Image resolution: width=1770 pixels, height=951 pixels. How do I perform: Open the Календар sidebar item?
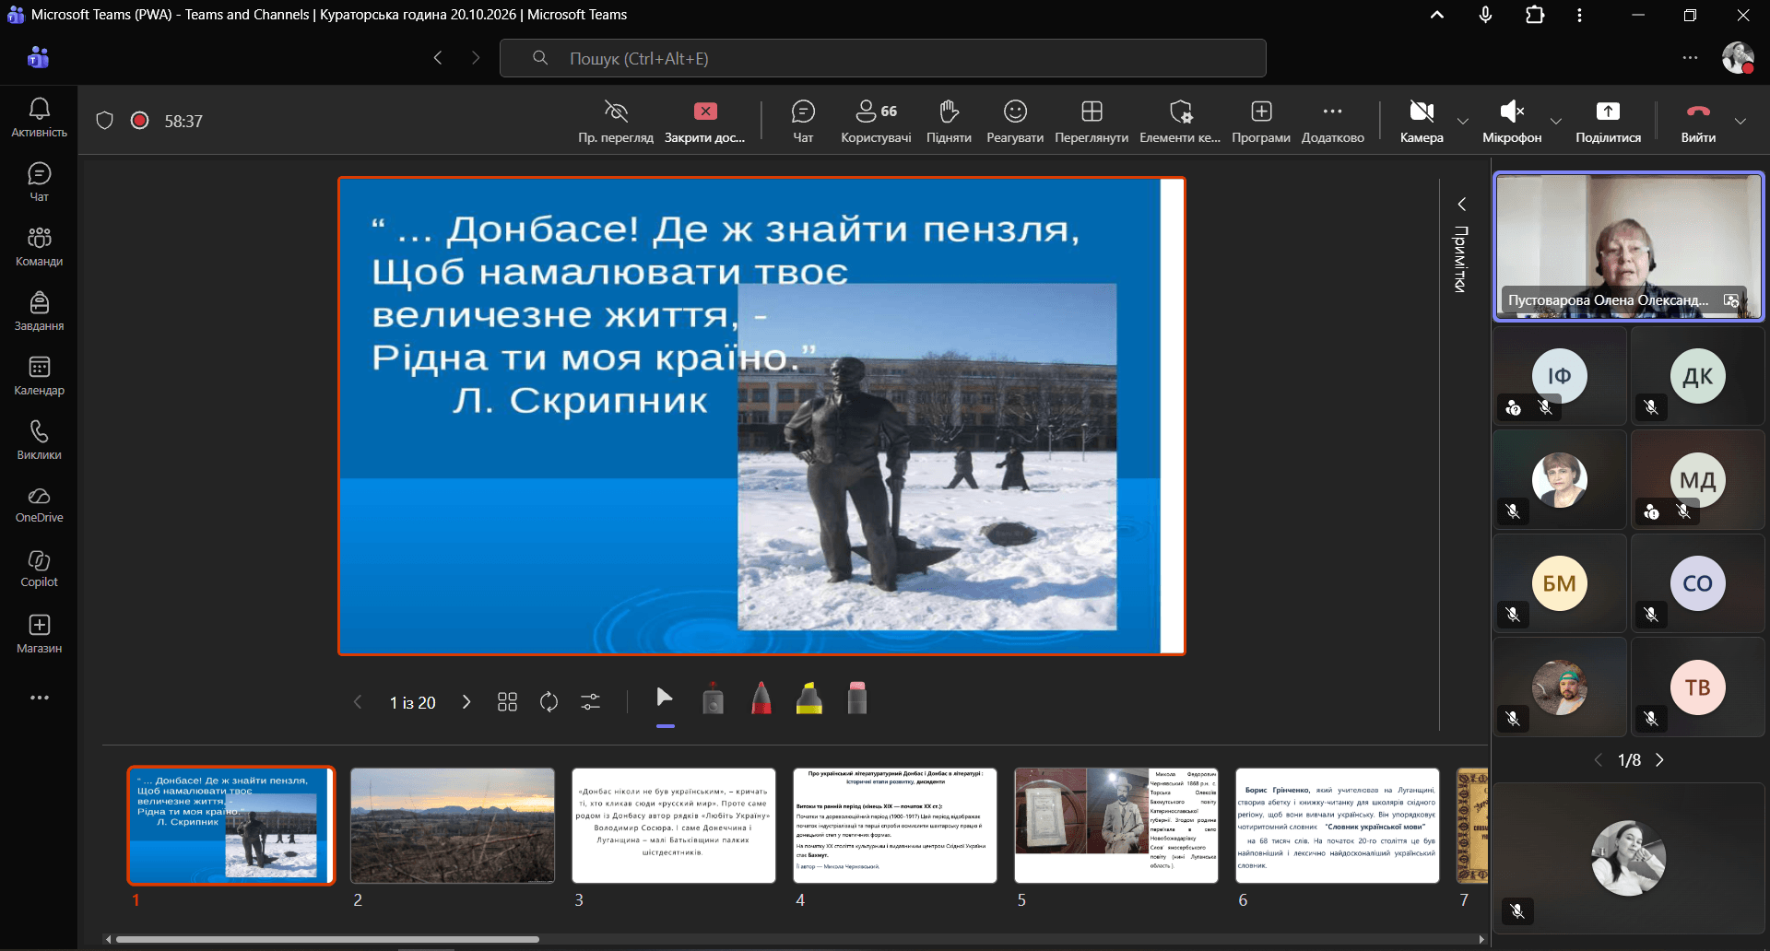point(39,375)
